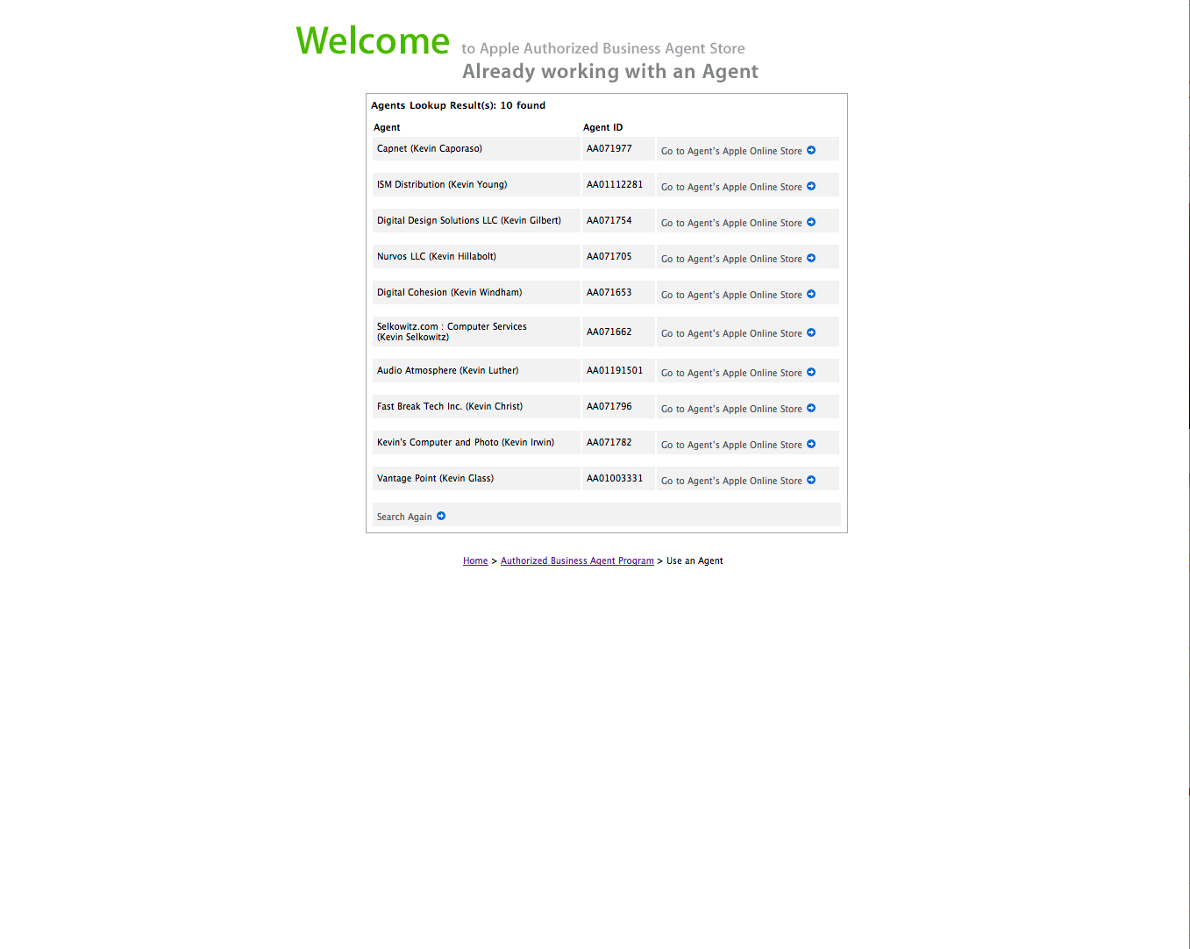Open Selkowitz.com agent's online store link
Viewport: 1190px width, 949px height.
[731, 333]
